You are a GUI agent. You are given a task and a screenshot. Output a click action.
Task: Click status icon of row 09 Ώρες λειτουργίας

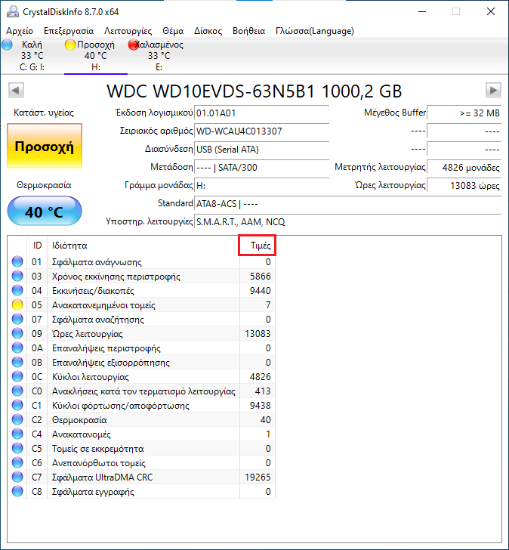tap(17, 334)
